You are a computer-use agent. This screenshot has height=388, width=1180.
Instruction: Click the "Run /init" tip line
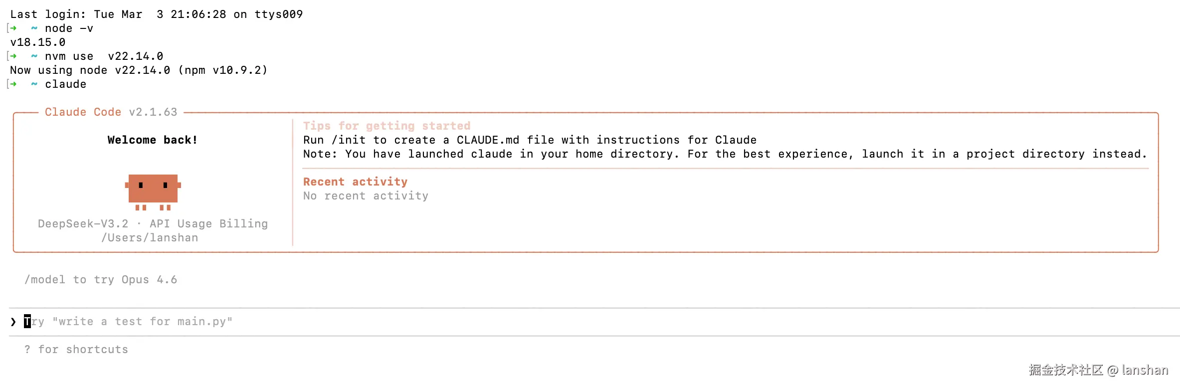click(x=530, y=140)
